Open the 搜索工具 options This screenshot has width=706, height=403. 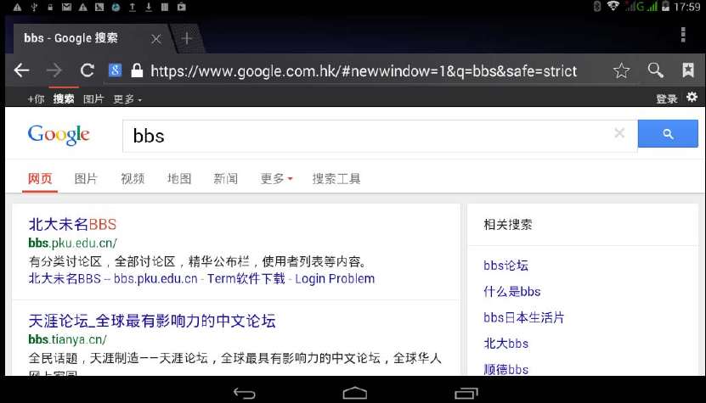(x=336, y=178)
